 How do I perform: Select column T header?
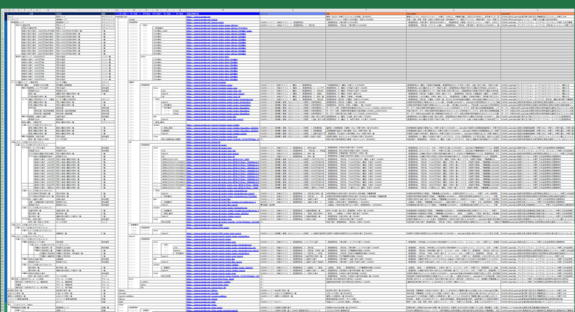pyautogui.click(x=366, y=11)
